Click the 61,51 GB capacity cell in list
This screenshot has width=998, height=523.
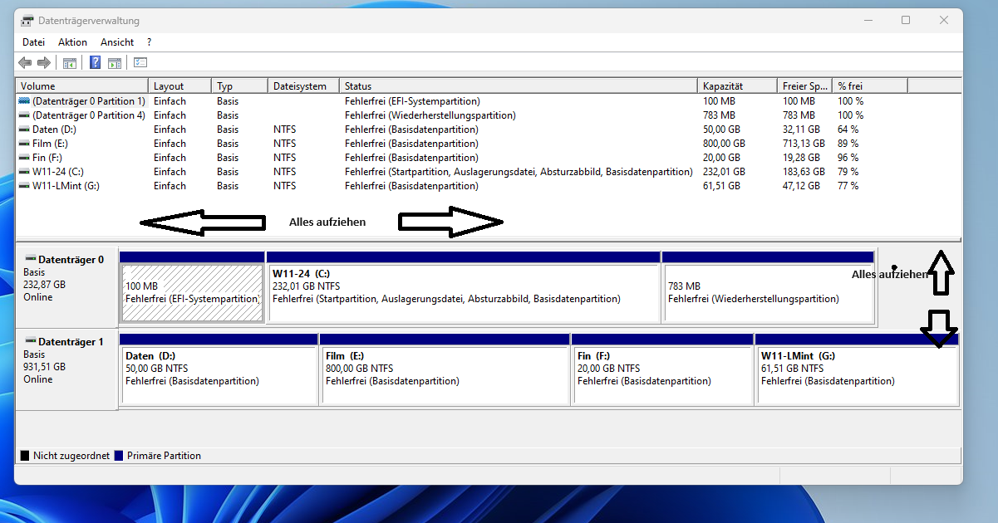[721, 186]
